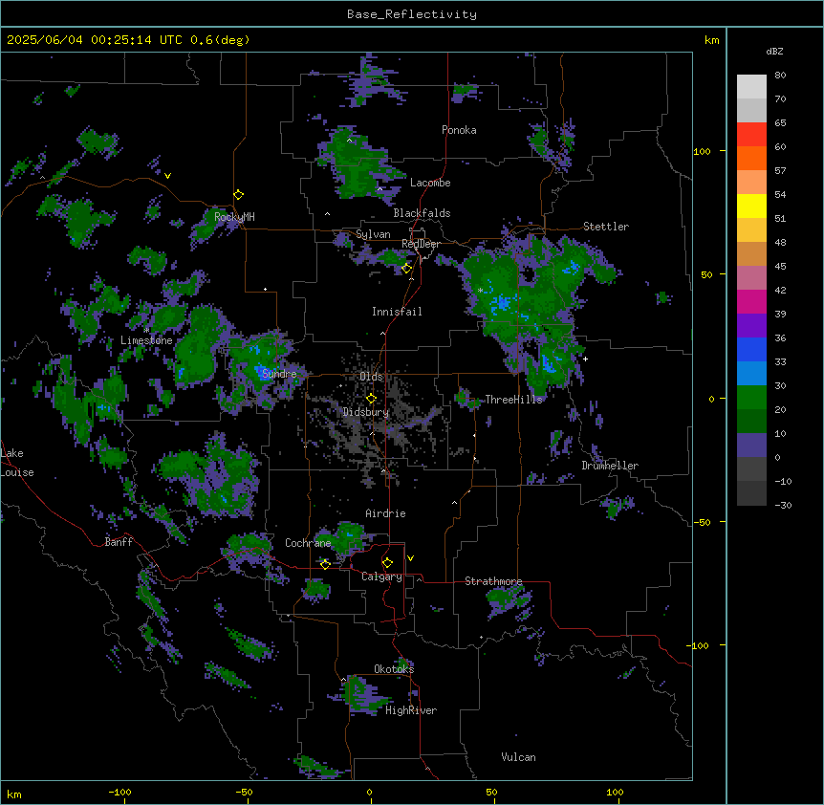The width and height of the screenshot is (824, 805).
Task: Click the Olds label
Action: (x=371, y=377)
